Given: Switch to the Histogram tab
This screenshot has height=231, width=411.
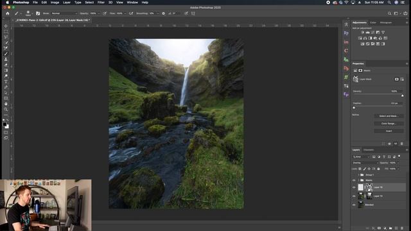Looking at the screenshot, I should pos(386,23).
